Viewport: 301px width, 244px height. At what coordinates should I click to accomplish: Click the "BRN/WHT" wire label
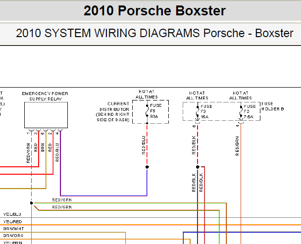(14, 229)
